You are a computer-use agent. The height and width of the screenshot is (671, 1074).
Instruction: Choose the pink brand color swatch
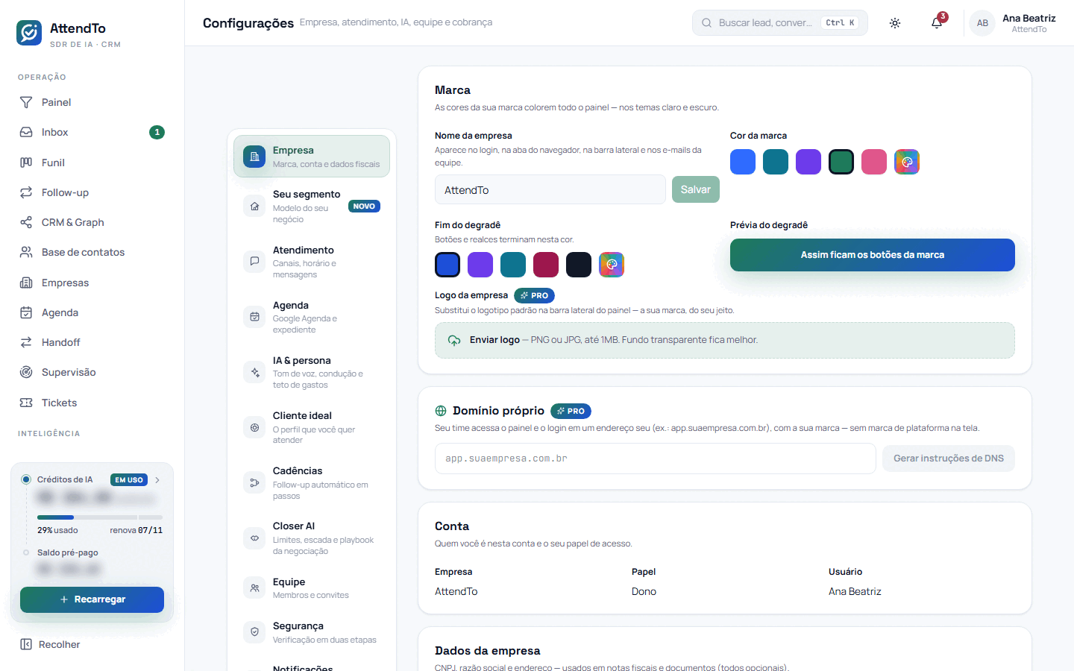coord(874,162)
